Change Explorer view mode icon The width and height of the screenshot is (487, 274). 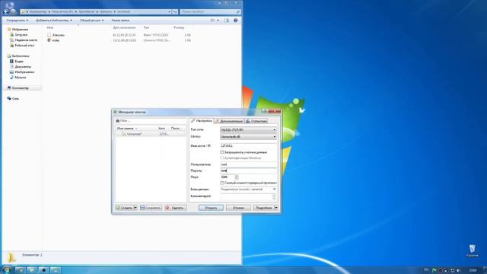tap(212, 21)
